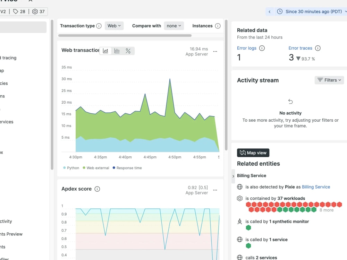Open the Compare with none dropdown
347x260 pixels.
tap(174, 26)
